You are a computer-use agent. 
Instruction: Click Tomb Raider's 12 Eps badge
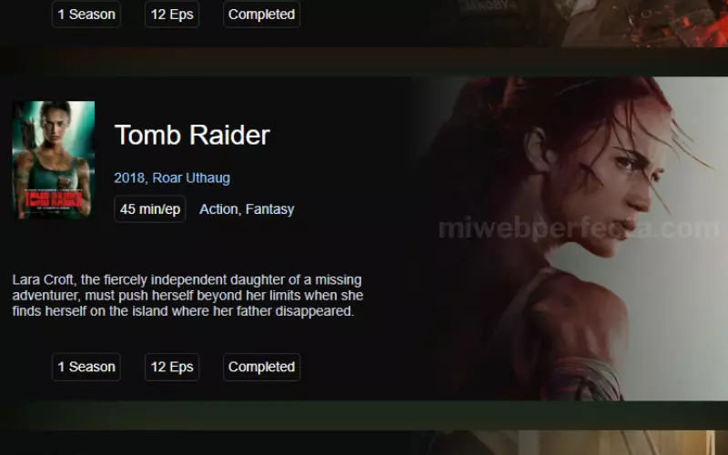point(172,367)
